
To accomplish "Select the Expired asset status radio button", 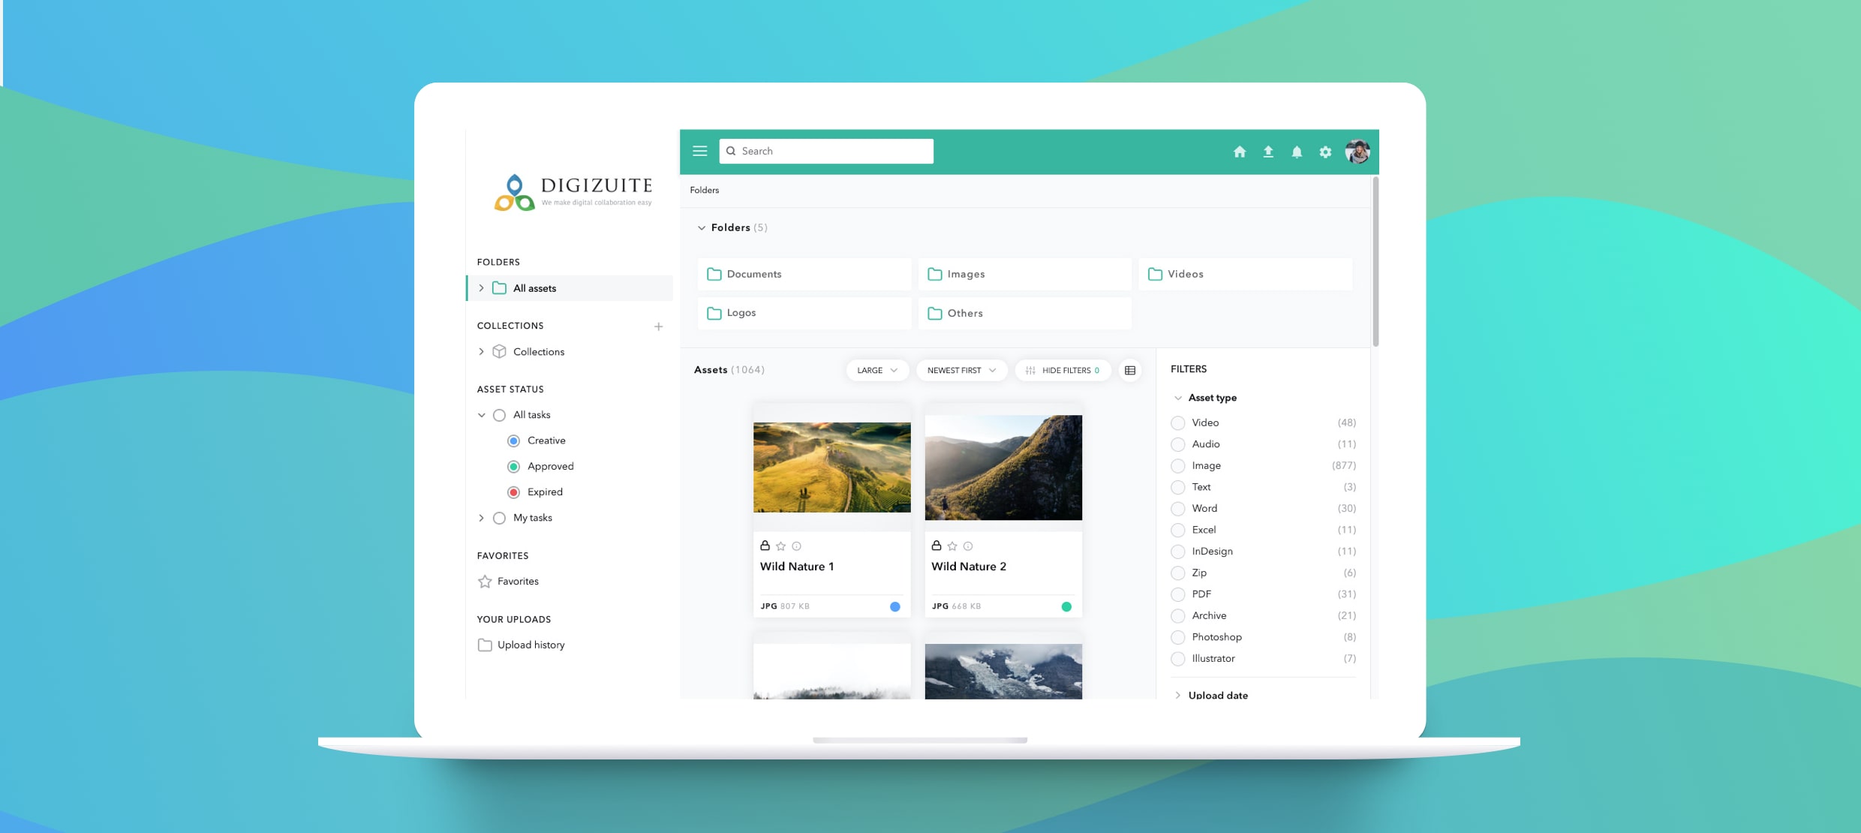I will [514, 492].
